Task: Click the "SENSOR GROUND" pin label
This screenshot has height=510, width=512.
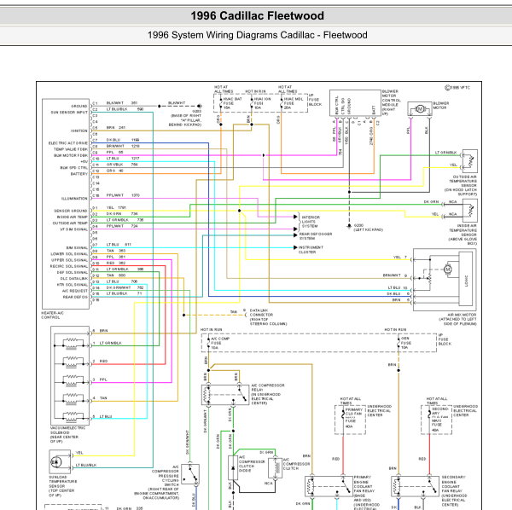Action: pos(71,212)
